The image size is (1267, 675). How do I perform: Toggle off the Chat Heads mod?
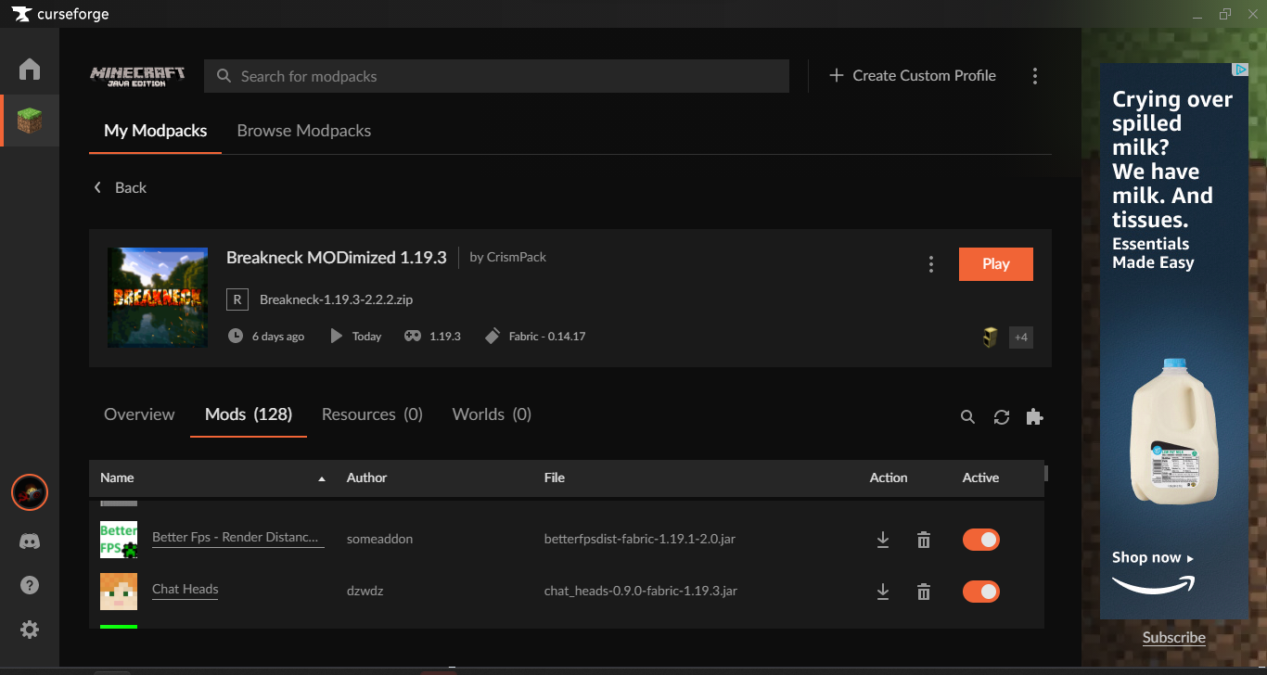click(x=981, y=592)
